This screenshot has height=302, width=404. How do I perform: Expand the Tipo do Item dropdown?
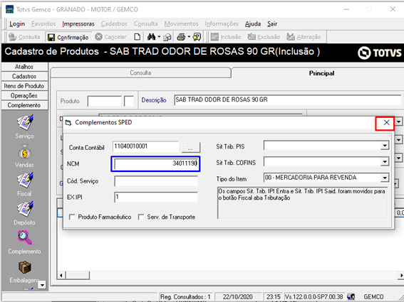tap(385, 178)
